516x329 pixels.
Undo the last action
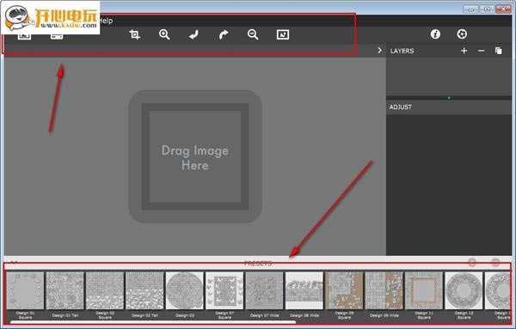tap(193, 34)
